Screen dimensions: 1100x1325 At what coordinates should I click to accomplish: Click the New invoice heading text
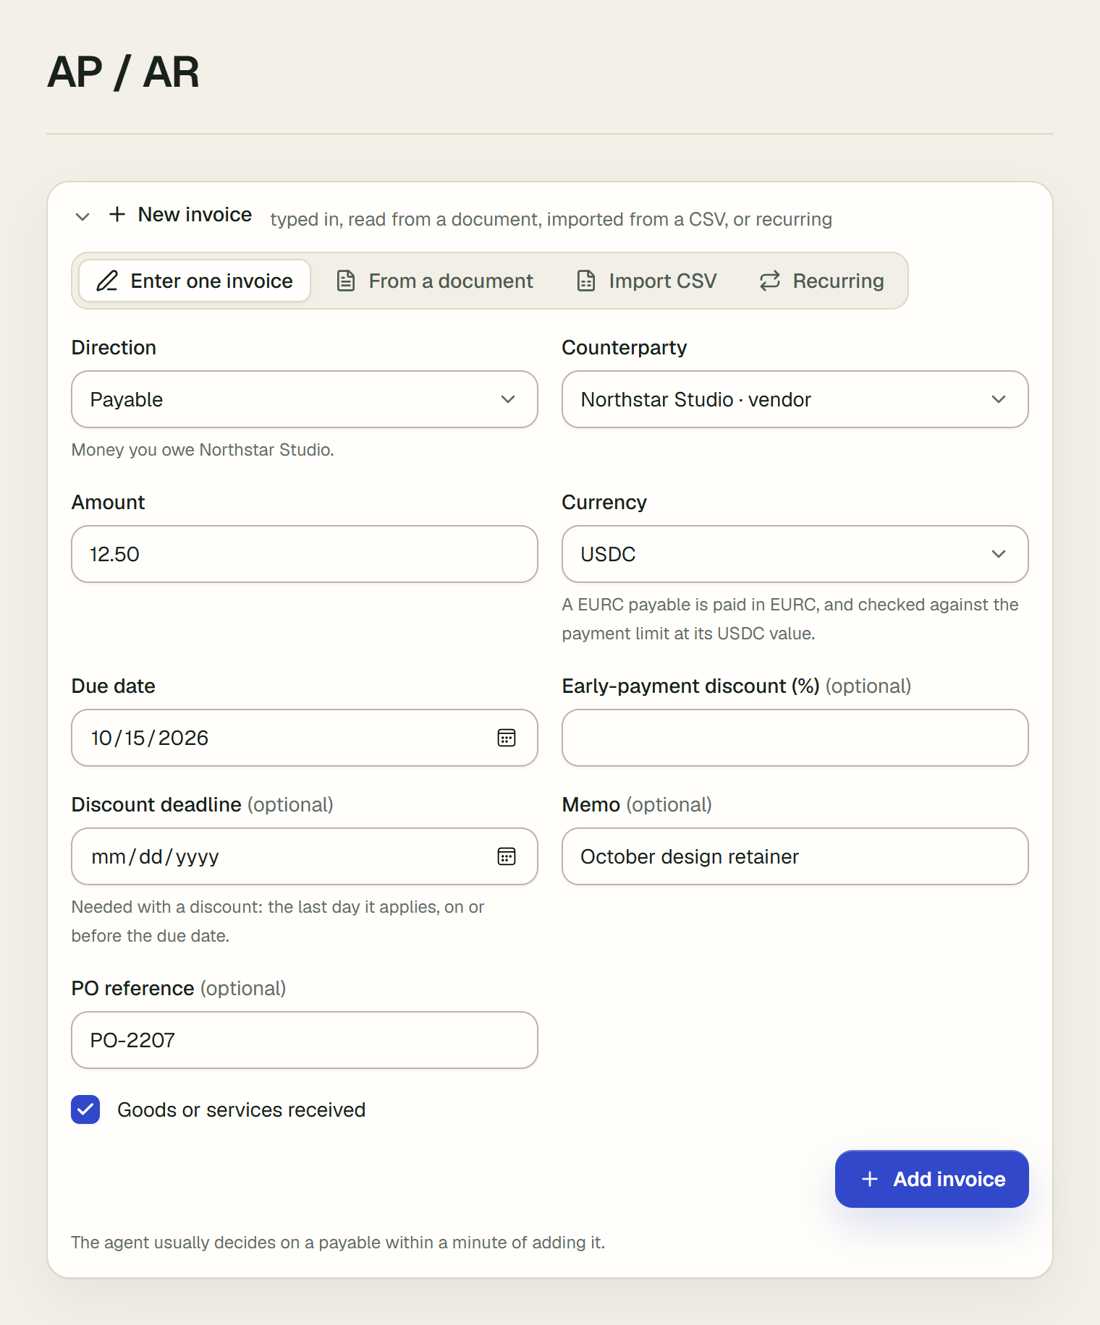195,215
